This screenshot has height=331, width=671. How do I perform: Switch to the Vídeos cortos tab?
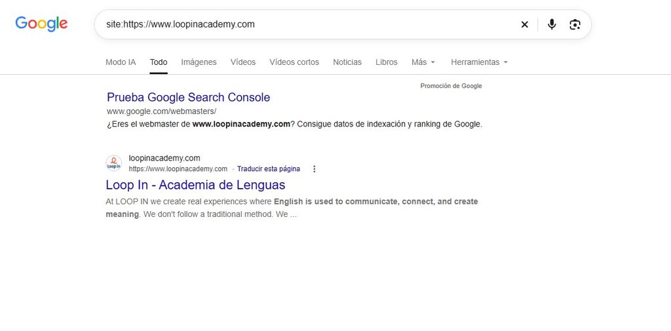pos(294,62)
